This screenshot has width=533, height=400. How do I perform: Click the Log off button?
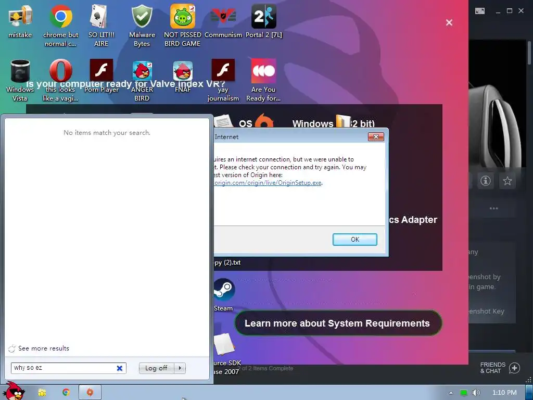pos(156,368)
